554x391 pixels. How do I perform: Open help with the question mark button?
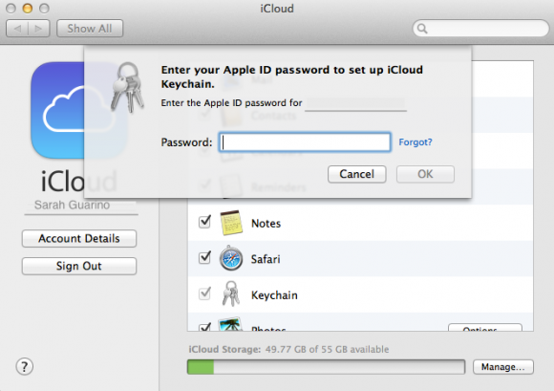25,366
